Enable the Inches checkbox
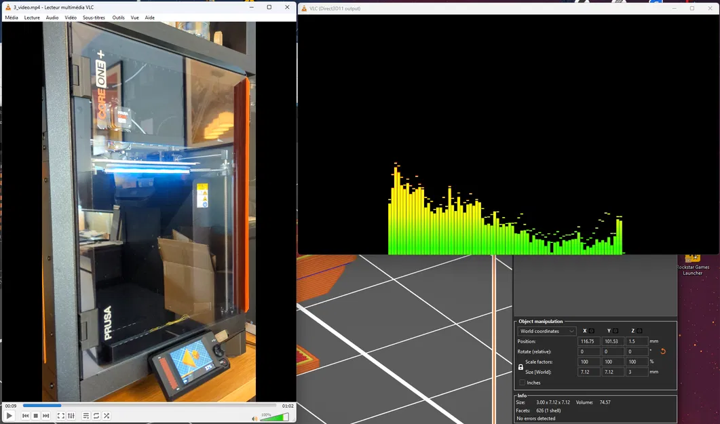720x424 pixels. pyautogui.click(x=522, y=382)
